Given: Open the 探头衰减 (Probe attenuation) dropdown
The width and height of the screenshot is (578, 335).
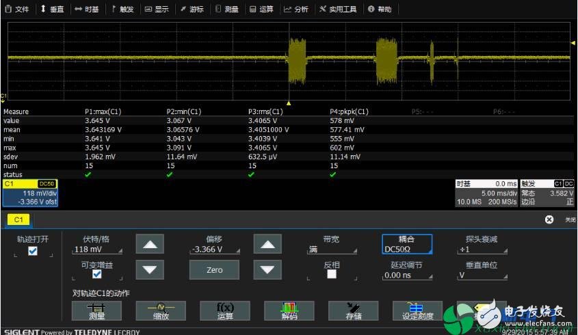Looking at the screenshot, I should tap(482, 250).
